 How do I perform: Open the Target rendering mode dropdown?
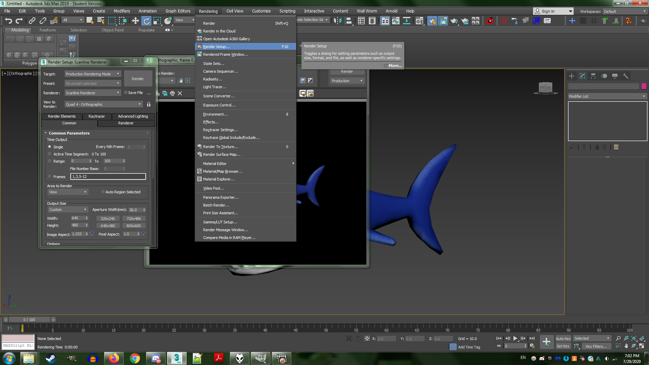tap(92, 74)
